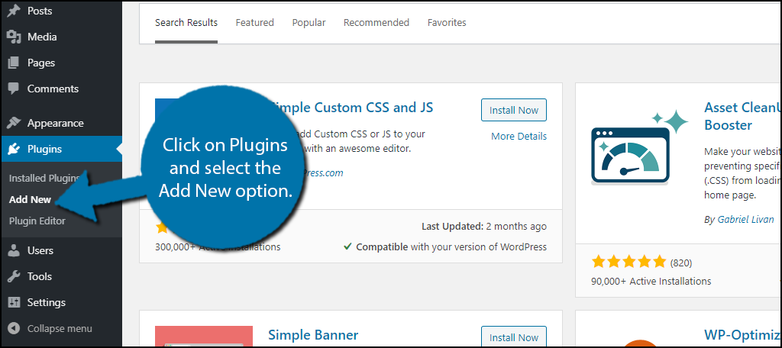Click the Users person icon
The height and width of the screenshot is (348, 782).
click(x=14, y=250)
